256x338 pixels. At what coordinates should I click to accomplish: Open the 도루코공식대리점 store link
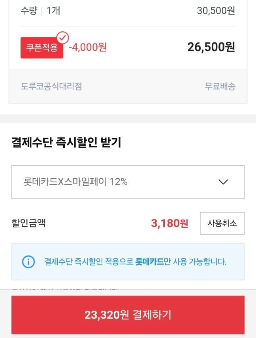pos(51,86)
